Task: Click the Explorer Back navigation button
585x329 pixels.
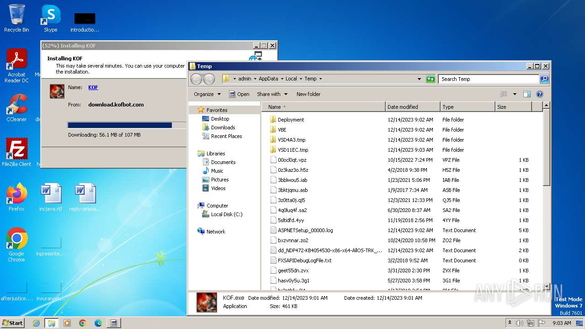Action: point(196,79)
